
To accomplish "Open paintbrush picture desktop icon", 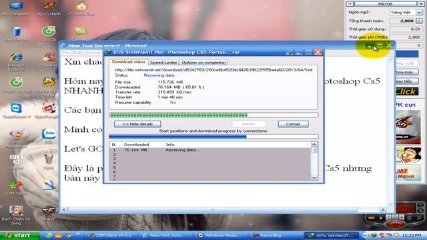I will click(x=49, y=188).
